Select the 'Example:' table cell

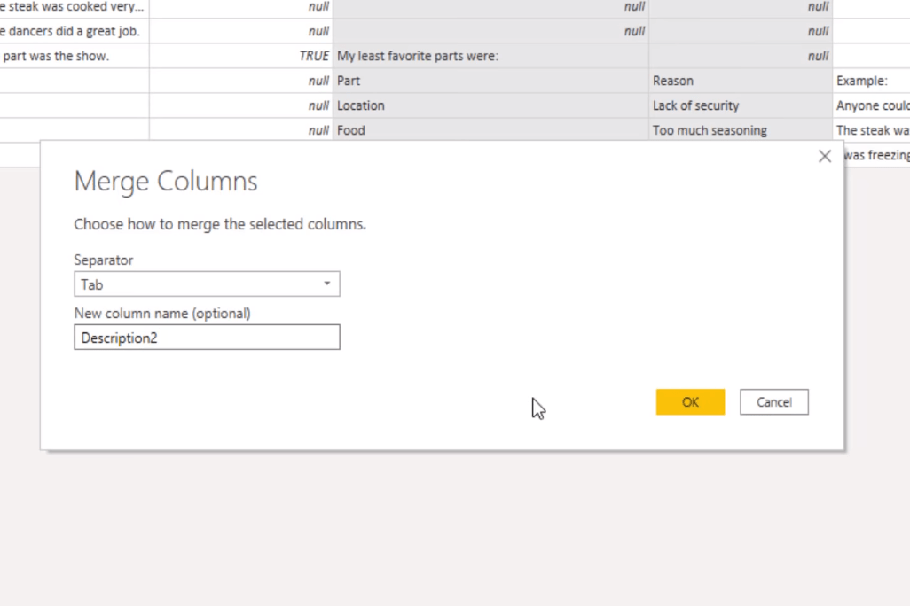[871, 81]
